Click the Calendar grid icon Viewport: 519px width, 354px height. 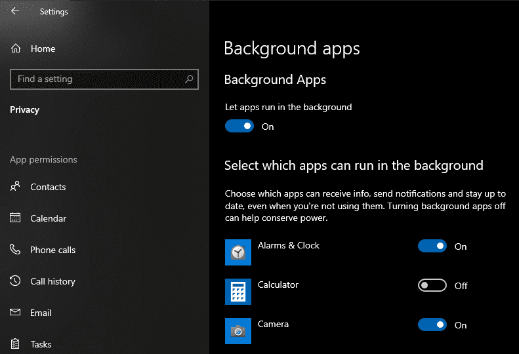15,218
